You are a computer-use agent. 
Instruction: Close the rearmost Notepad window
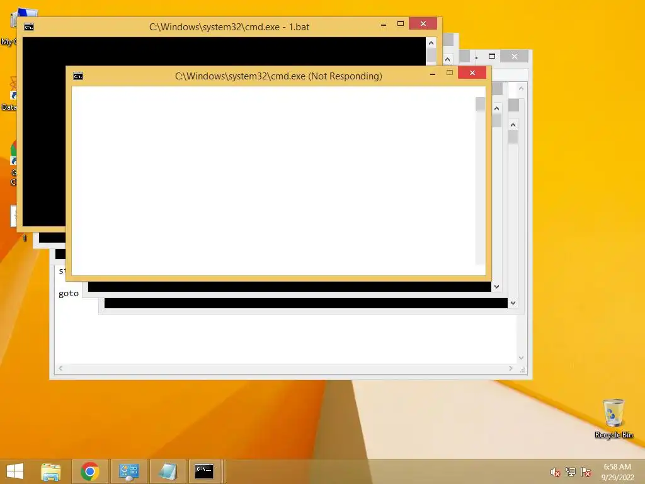click(x=514, y=56)
